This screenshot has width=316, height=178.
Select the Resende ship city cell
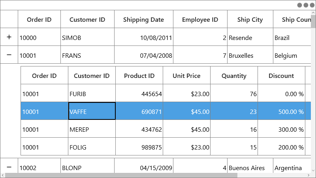coord(250,37)
